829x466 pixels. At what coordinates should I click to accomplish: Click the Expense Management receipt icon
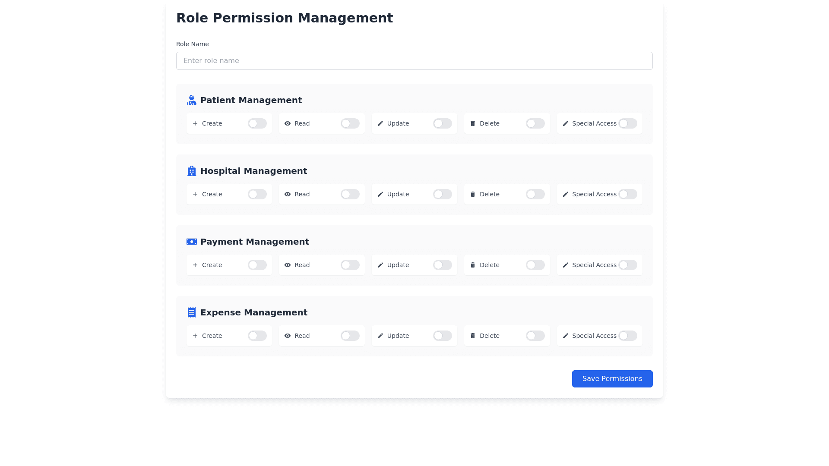pyautogui.click(x=191, y=312)
